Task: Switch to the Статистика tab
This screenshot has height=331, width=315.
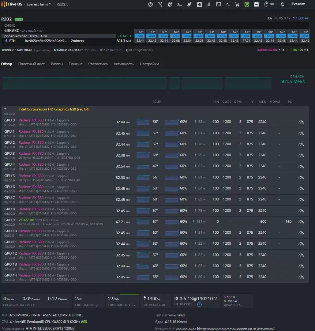Action: click(x=98, y=64)
